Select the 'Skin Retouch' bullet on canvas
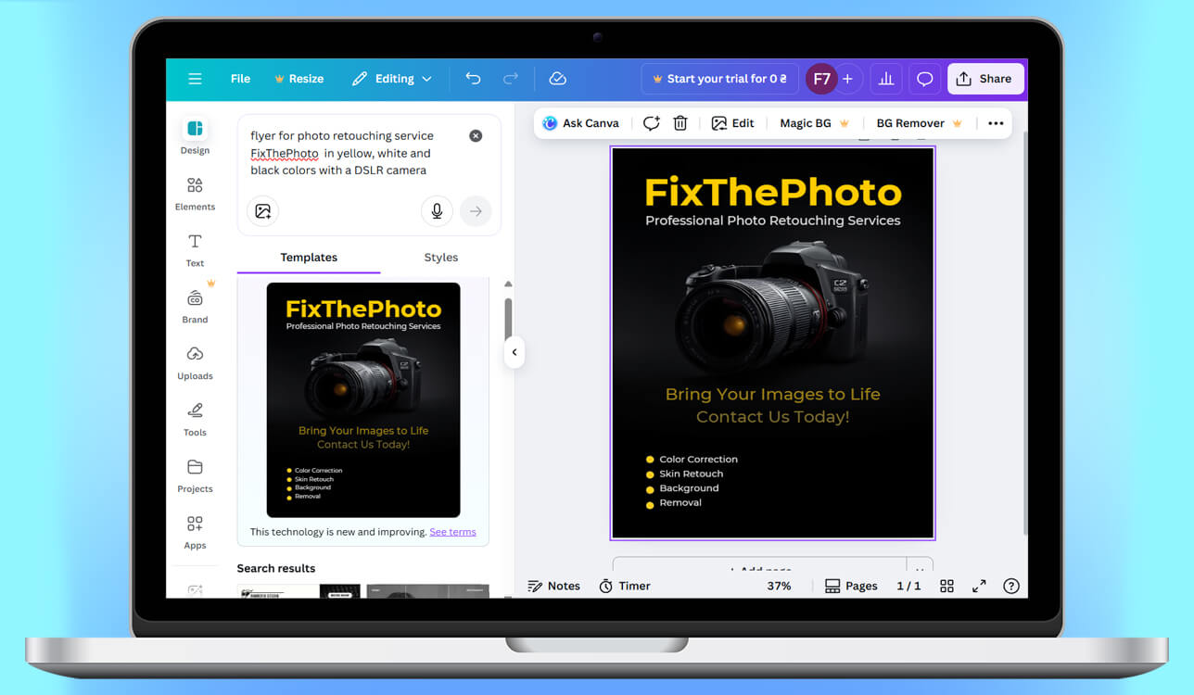The image size is (1194, 695). (691, 474)
